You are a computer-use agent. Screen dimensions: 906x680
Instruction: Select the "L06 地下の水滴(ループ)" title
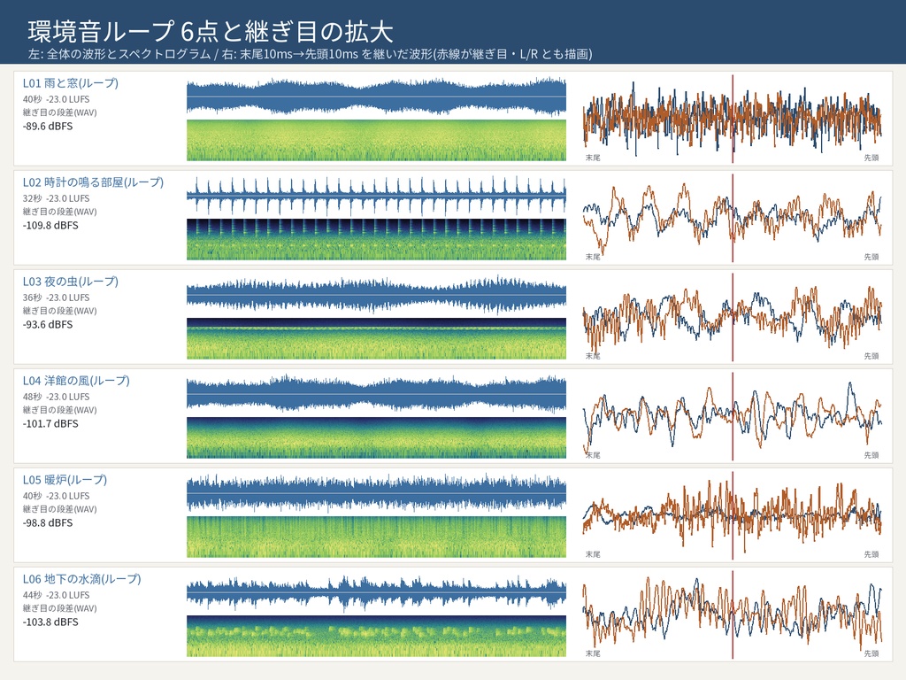pos(82,579)
